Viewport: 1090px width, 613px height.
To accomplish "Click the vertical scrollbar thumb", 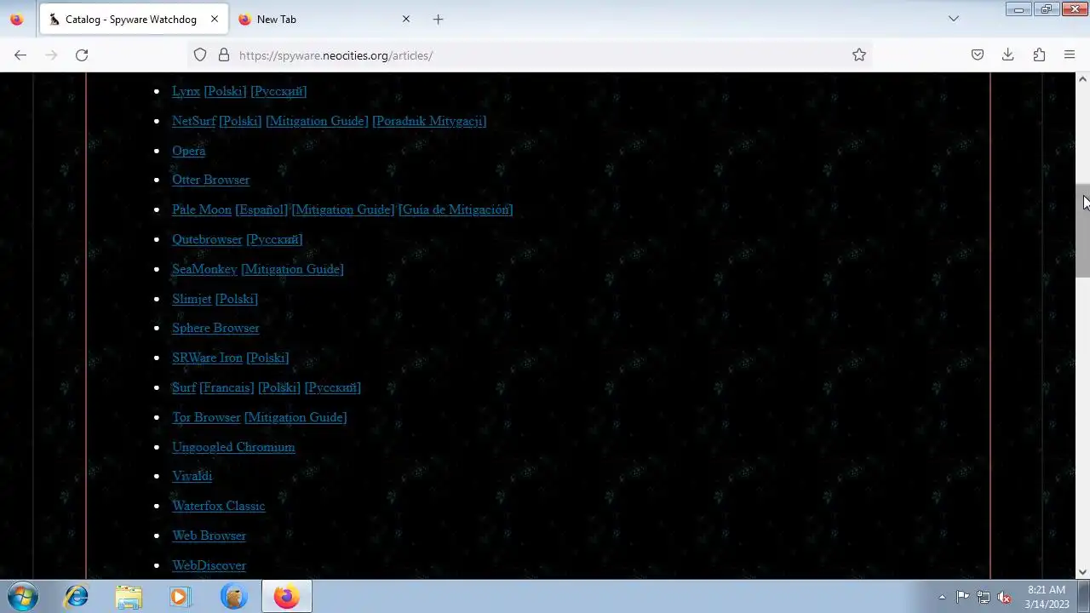I will click(x=1082, y=230).
